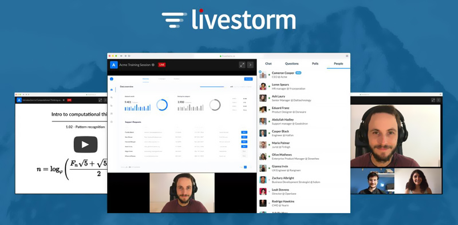Collapse the sidebar with the right chevron button
Viewport: 458px width, 225px height.
click(250, 65)
